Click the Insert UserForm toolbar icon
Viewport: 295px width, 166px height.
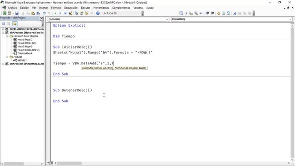[x=9, y=13]
